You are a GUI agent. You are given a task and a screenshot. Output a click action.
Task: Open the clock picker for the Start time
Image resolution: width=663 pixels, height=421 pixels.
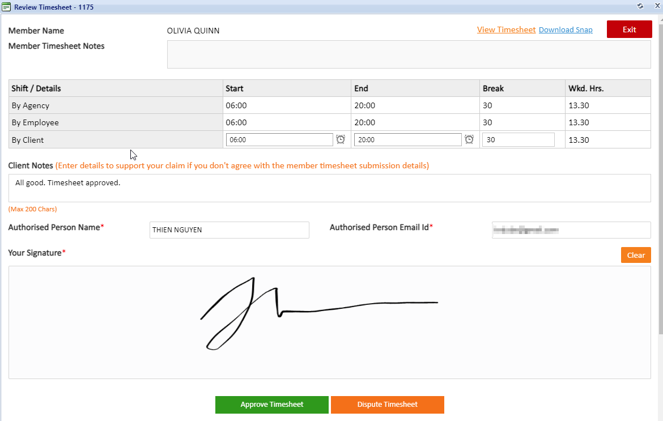point(341,139)
